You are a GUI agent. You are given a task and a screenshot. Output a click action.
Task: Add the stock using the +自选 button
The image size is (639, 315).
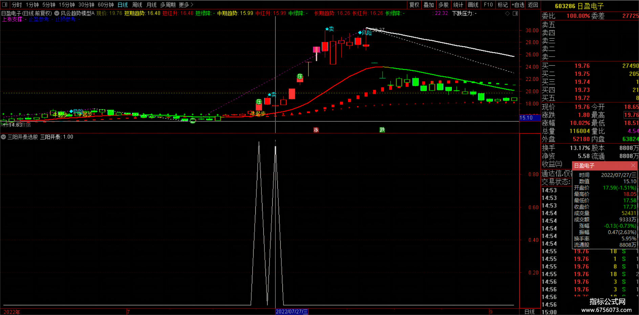tap(518, 5)
